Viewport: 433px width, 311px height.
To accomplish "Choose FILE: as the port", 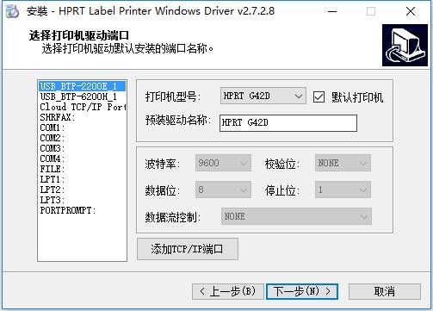I will point(82,169).
